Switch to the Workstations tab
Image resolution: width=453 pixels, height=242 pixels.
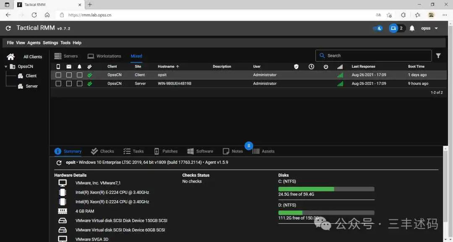pos(104,56)
